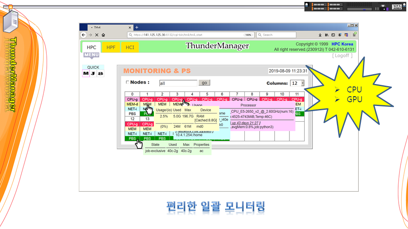Viewport: 408px width, 229px height.
Task: Stop page loading with the X icon
Action: point(97,35)
